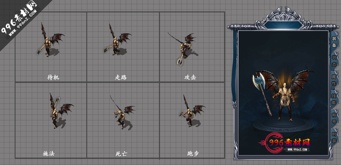Switch to the 状态 status tab

(x=334, y=61)
